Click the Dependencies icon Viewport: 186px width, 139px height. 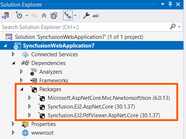25,63
